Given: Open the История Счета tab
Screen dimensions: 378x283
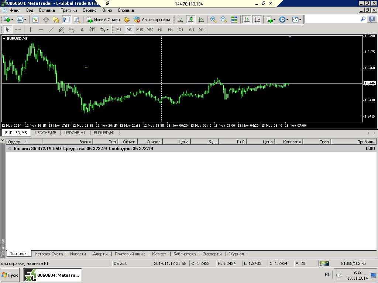Looking at the screenshot, I should tap(49, 254).
